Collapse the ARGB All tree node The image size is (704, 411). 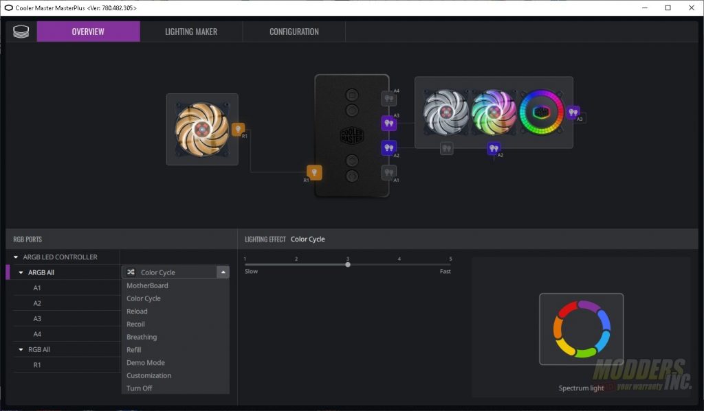pos(21,272)
